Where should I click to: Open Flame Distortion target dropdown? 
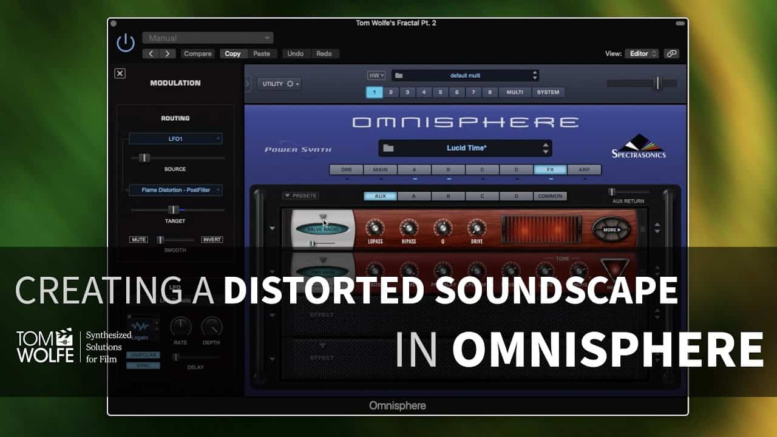[x=175, y=190]
